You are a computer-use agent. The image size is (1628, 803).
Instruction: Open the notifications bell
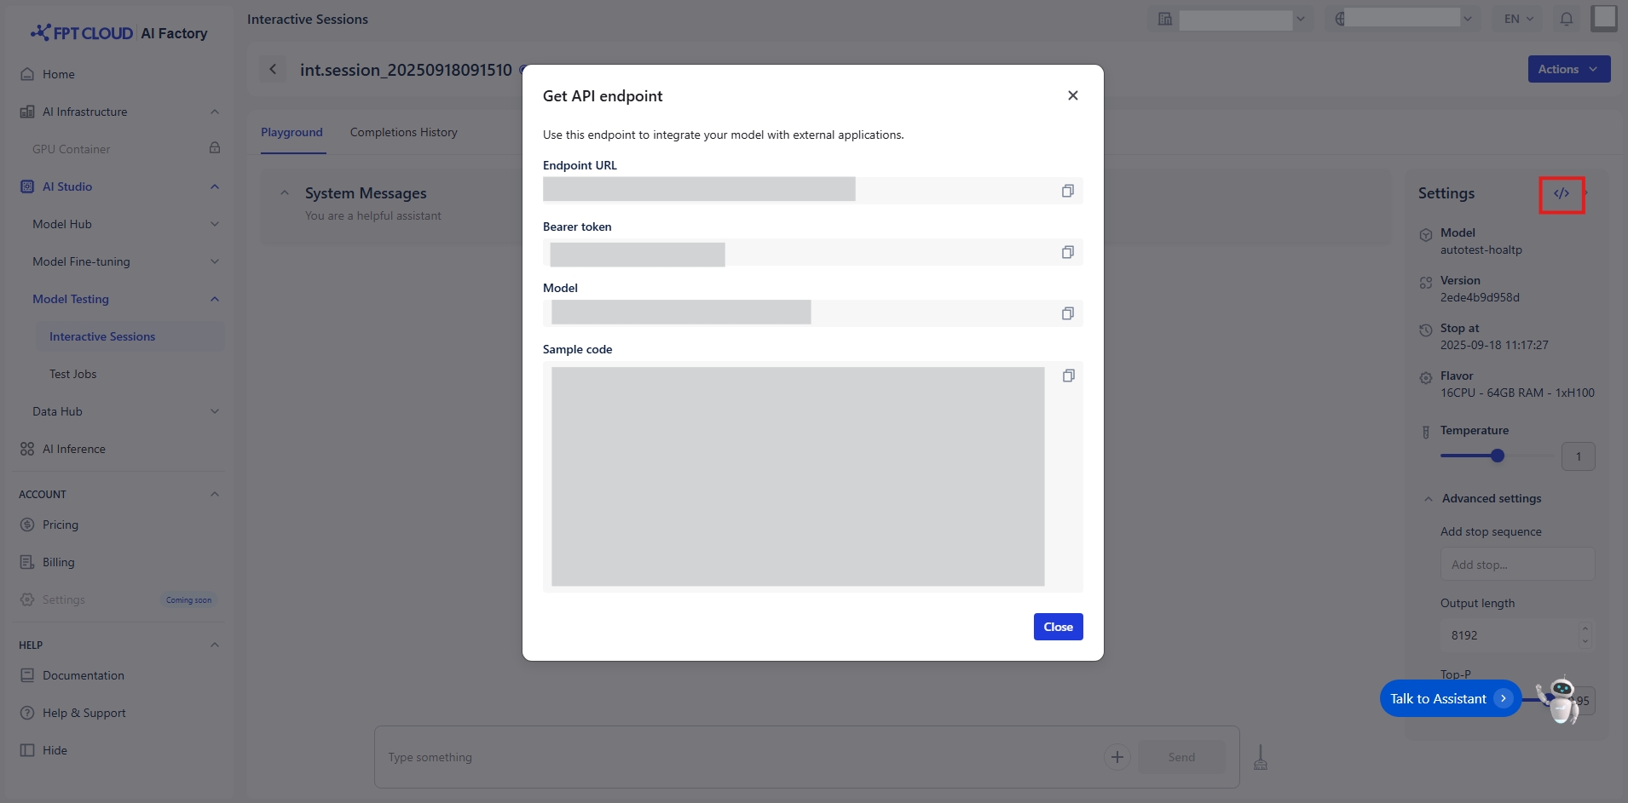pos(1566,19)
